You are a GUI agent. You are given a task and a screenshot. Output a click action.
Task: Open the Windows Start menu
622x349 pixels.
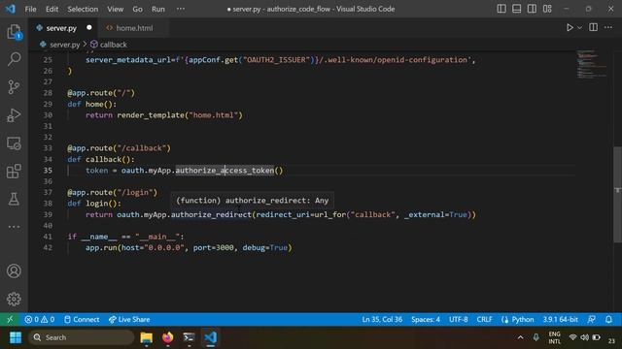pos(16,337)
